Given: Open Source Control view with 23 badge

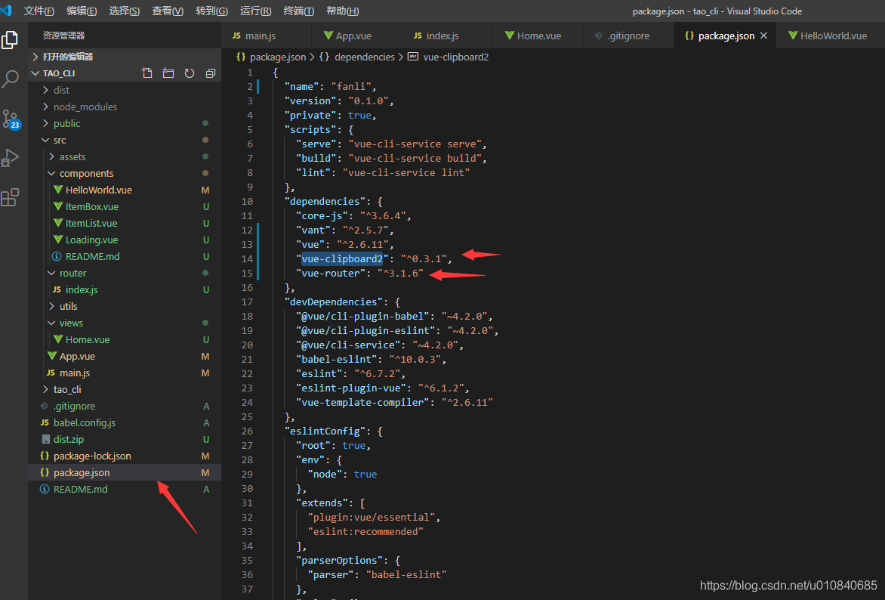Looking at the screenshot, I should pos(11,119).
